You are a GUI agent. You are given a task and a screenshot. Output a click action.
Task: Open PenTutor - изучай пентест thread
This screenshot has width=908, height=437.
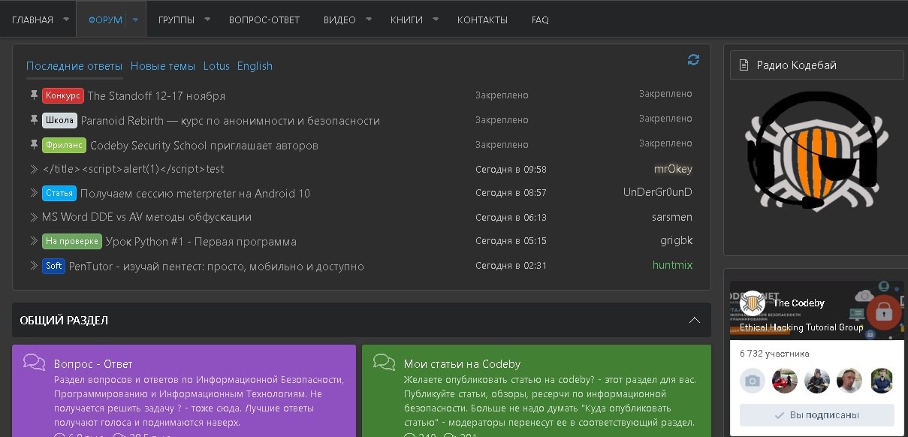coord(216,267)
